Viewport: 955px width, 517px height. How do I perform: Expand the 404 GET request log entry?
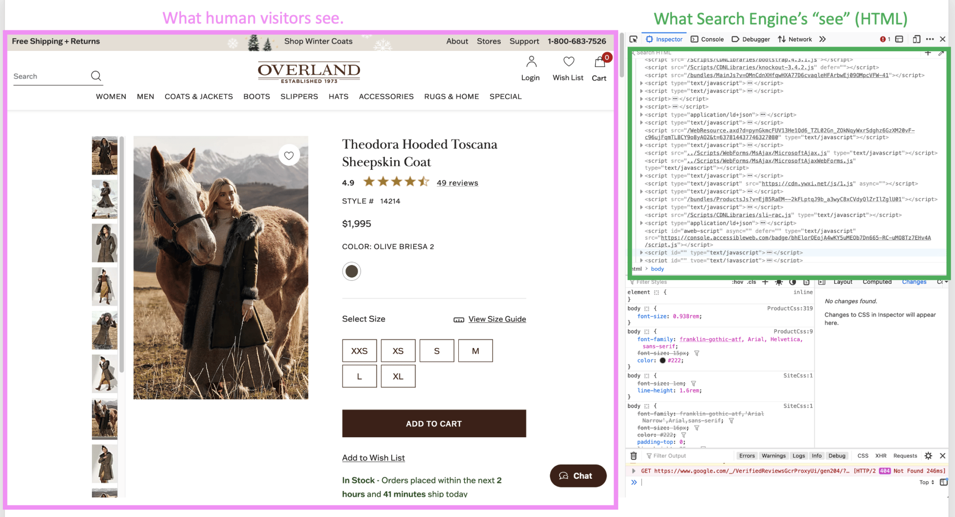634,471
